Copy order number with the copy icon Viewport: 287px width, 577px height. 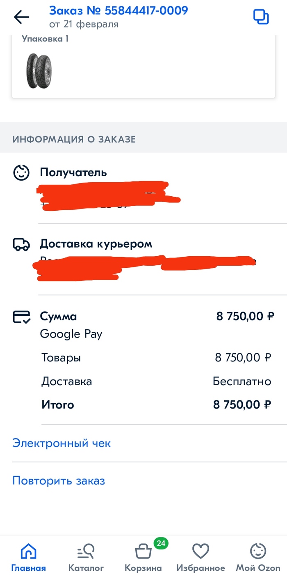tap(261, 17)
